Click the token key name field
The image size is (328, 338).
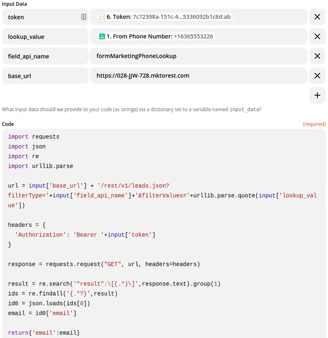point(41,16)
